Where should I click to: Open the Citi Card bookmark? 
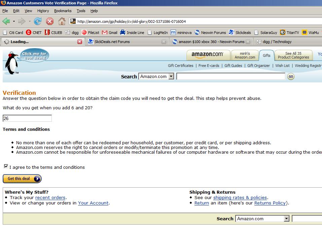[13, 32]
